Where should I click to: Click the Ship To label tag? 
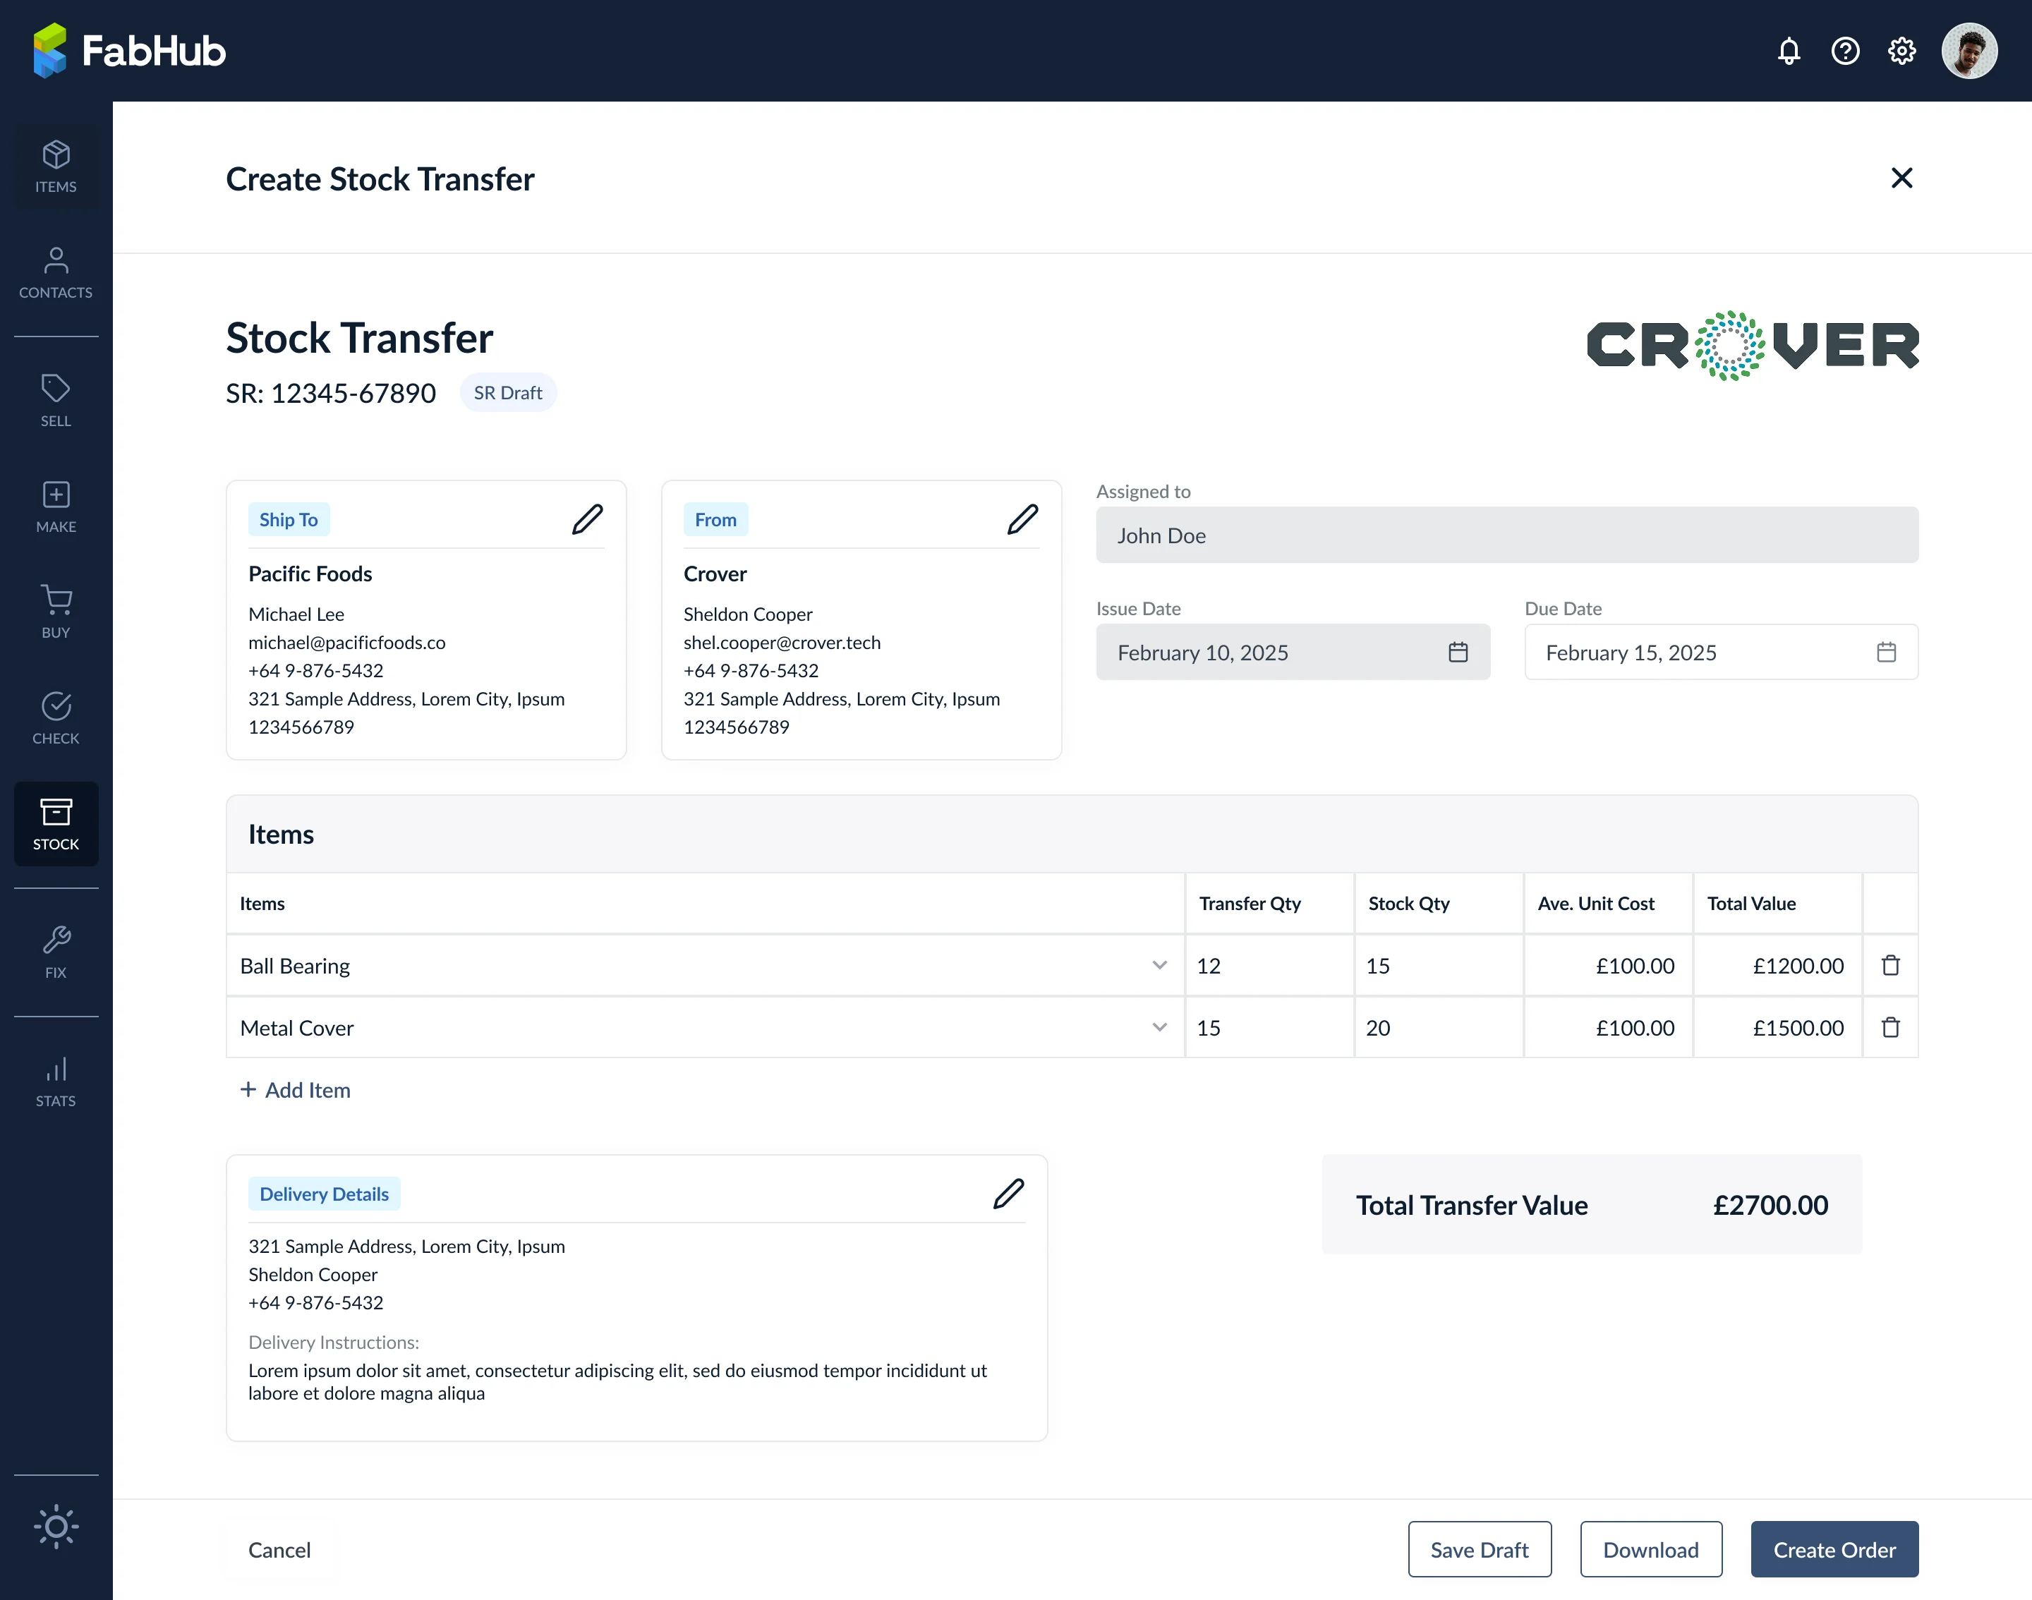(x=289, y=519)
